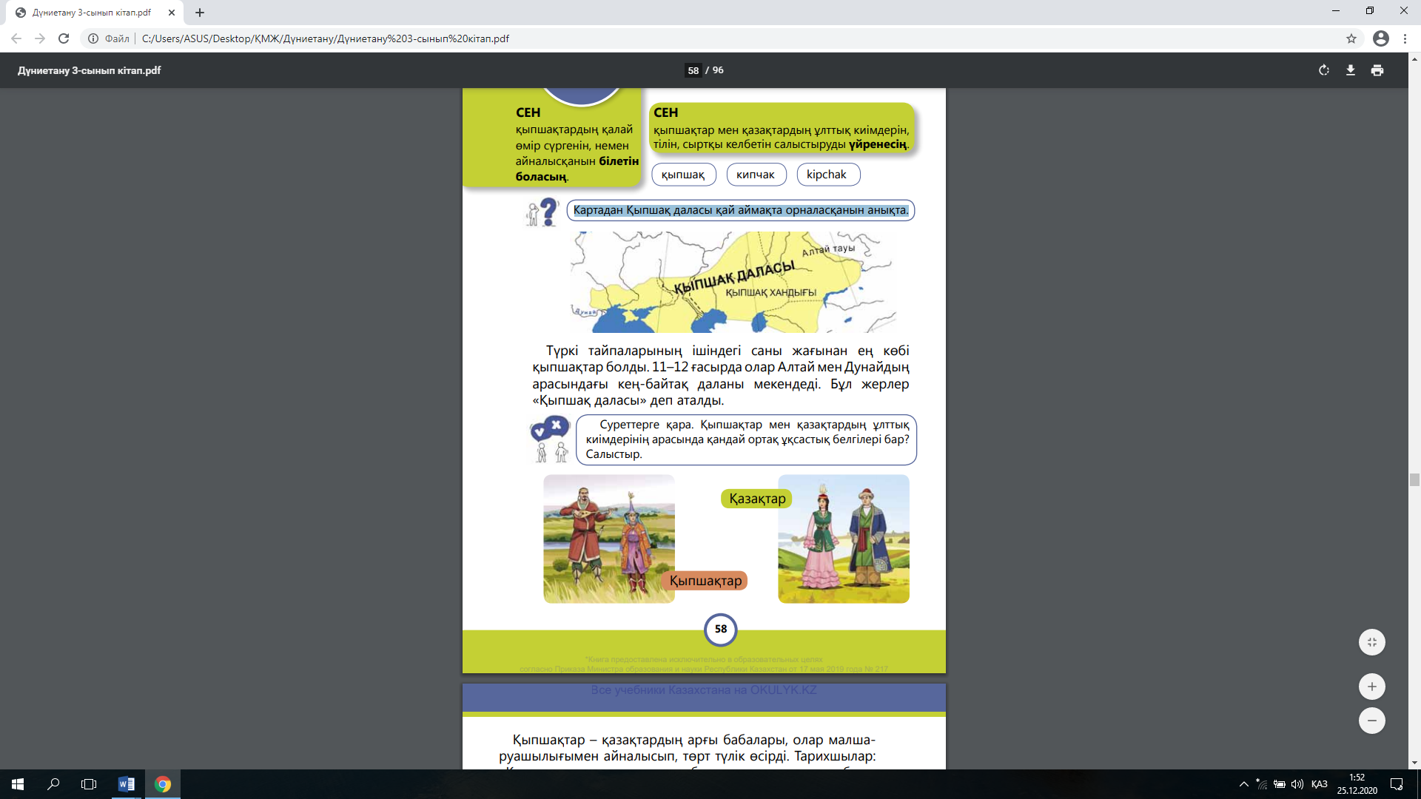The height and width of the screenshot is (799, 1421).
Task: Open a new browser tab
Action: click(200, 13)
